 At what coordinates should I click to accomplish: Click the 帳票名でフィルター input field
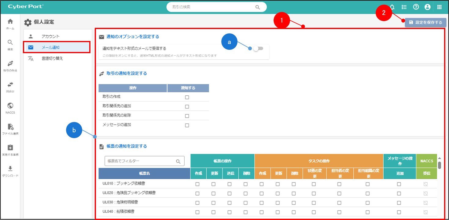(141, 161)
